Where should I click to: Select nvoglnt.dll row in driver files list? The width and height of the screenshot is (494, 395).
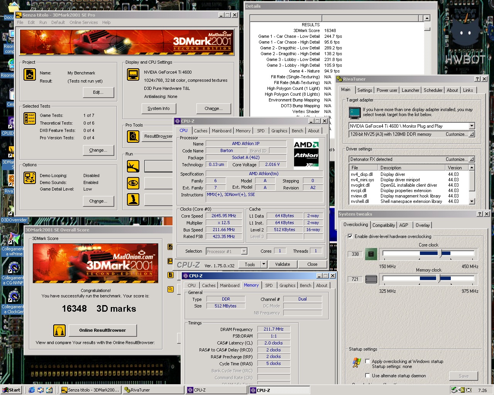(x=408, y=185)
